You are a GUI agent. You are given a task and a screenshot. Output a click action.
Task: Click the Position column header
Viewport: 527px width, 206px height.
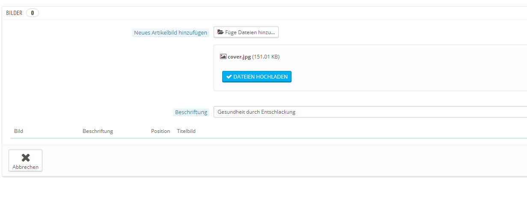pyautogui.click(x=161, y=131)
